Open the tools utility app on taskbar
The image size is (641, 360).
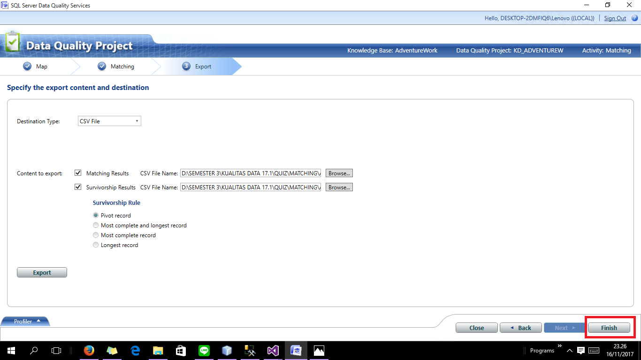pos(250,350)
